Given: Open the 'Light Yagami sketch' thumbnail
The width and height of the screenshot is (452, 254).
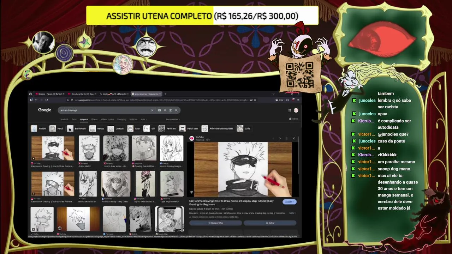Looking at the screenshot, I should point(172,183).
